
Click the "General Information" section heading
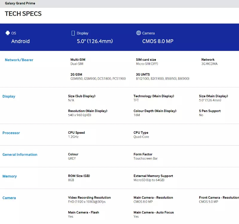[x=20, y=155]
